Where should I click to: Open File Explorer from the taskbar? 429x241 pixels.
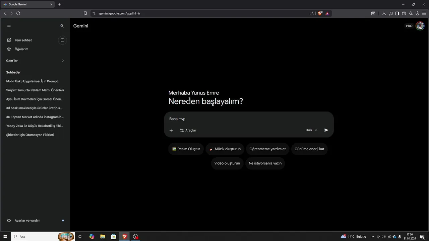click(103, 237)
